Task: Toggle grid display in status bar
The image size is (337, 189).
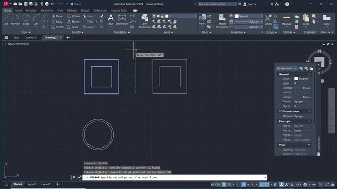Action: (x=224, y=184)
